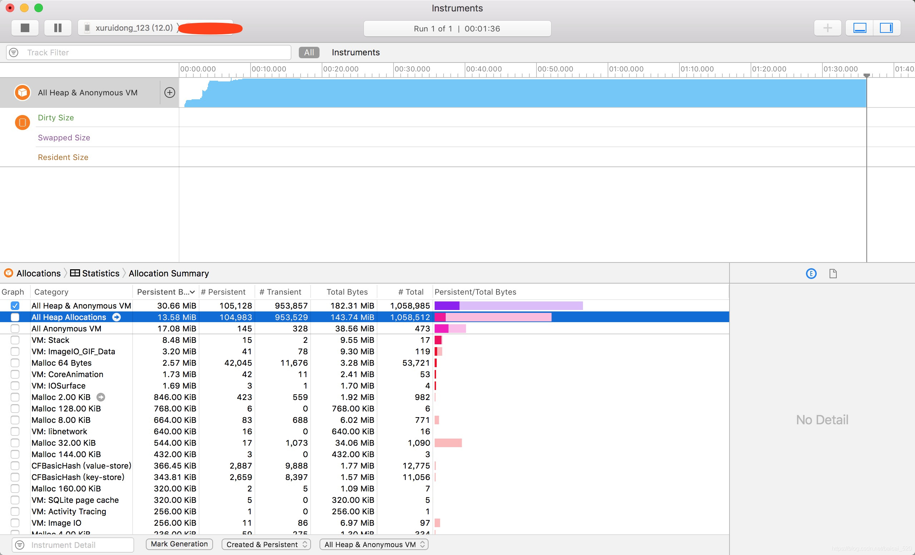Uncheck the All Heap & Anonymous VM graph checkbox
Viewport: 915px width, 555px height.
point(15,306)
